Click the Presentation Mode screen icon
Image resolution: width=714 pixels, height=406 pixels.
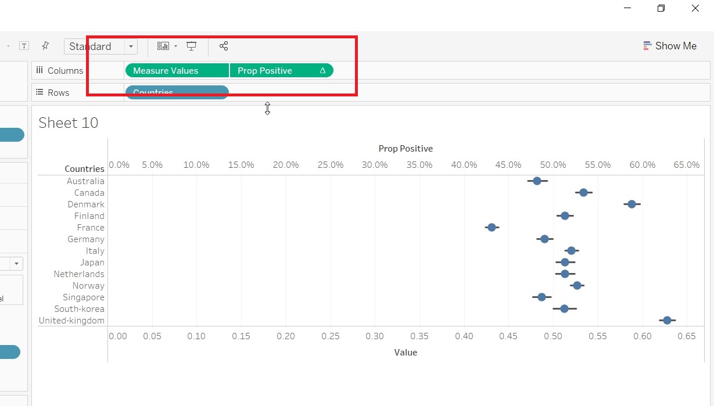(191, 46)
